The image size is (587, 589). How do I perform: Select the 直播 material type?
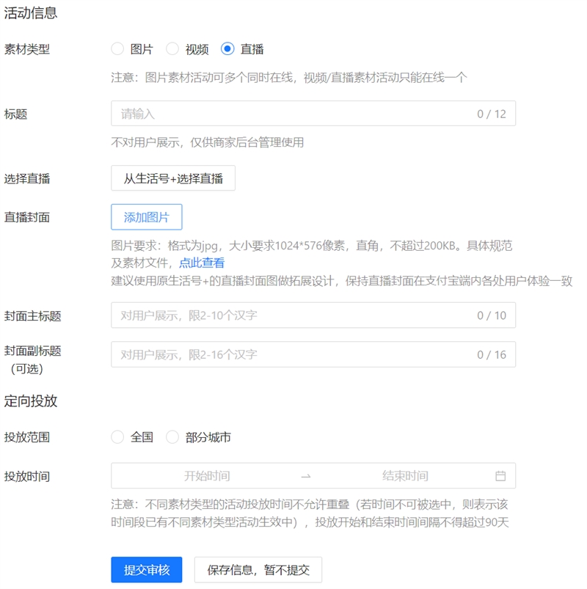[x=227, y=49]
